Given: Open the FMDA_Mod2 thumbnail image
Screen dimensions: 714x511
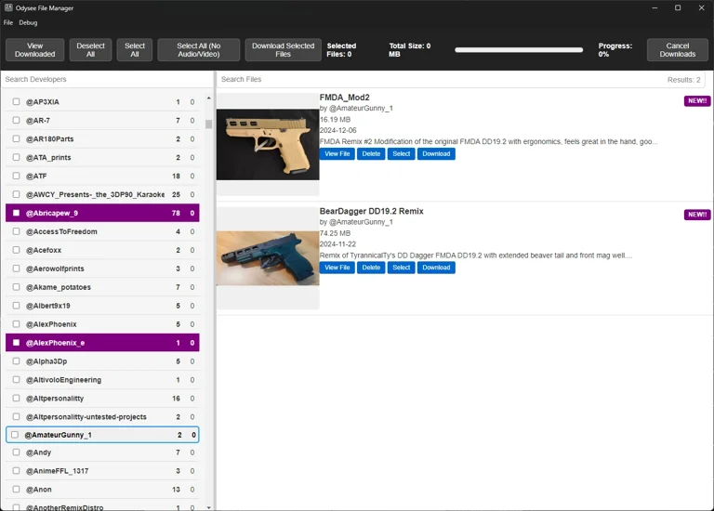Looking at the screenshot, I should click(268, 144).
